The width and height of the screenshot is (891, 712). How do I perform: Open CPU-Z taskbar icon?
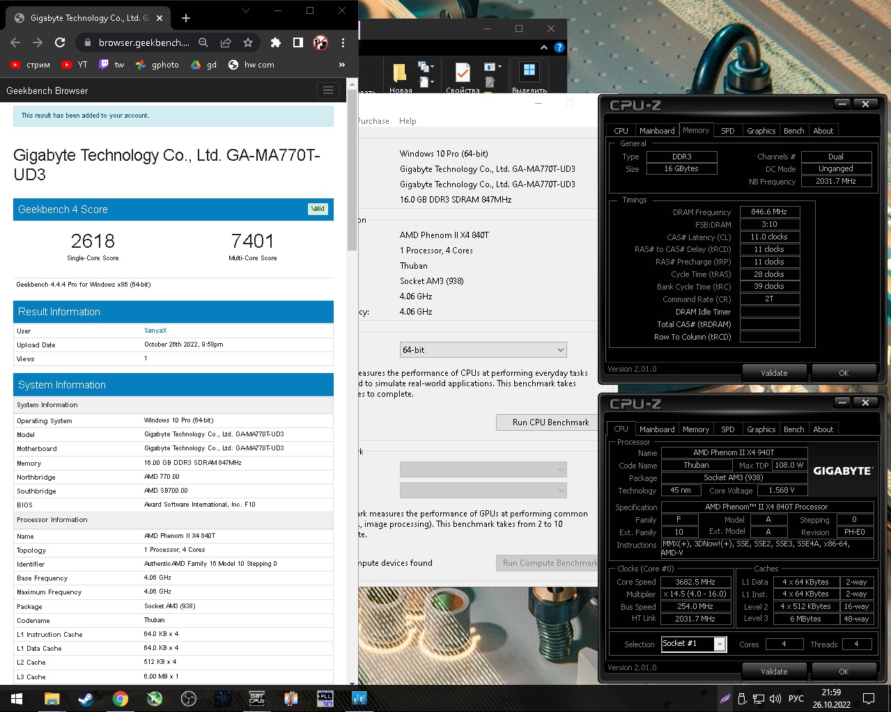point(256,699)
